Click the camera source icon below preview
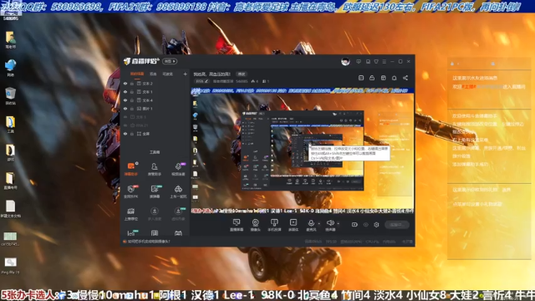 click(255, 225)
